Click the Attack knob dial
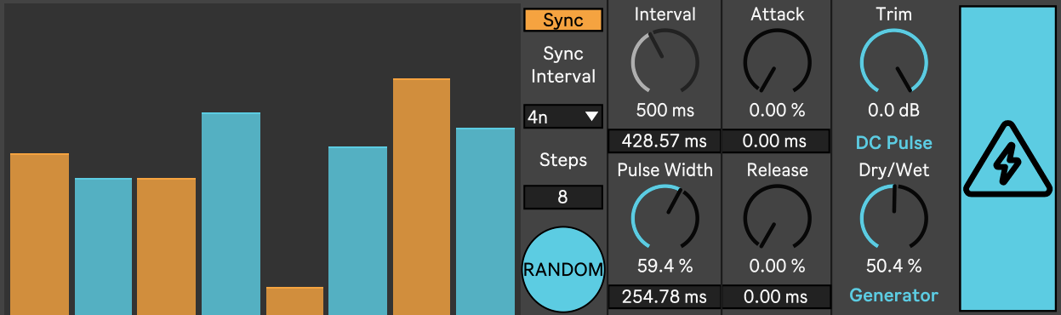This screenshot has height=315, width=1061. (777, 60)
